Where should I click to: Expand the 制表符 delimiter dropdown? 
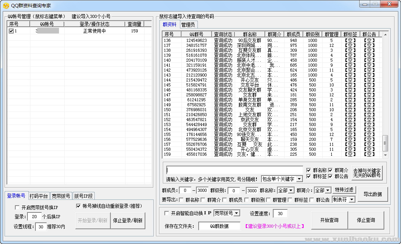click(x=351, y=199)
